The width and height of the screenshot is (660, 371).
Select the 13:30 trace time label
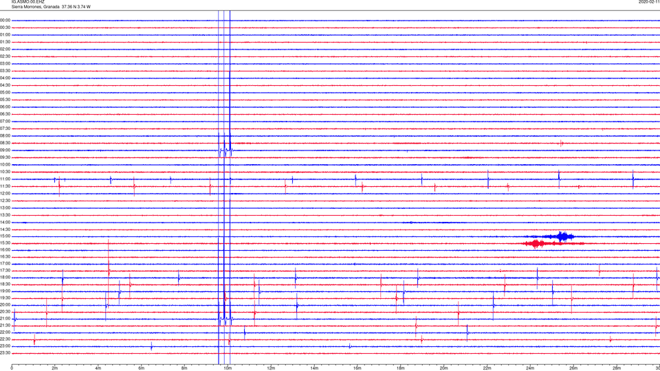click(x=5, y=215)
